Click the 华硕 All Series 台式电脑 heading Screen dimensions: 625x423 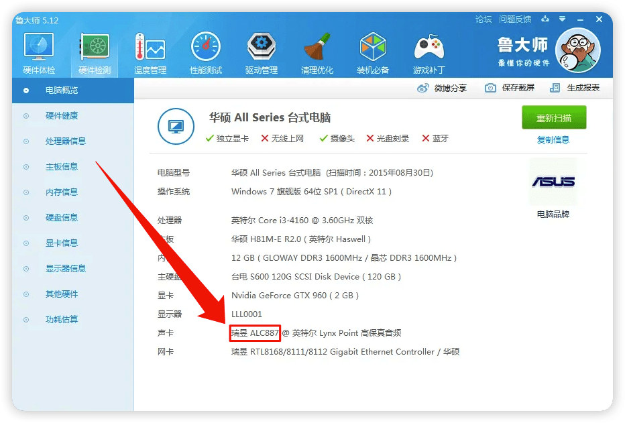click(270, 117)
